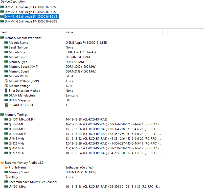
Task: Click the DIMM4 memory chip icon
Action: coord(2,21)
